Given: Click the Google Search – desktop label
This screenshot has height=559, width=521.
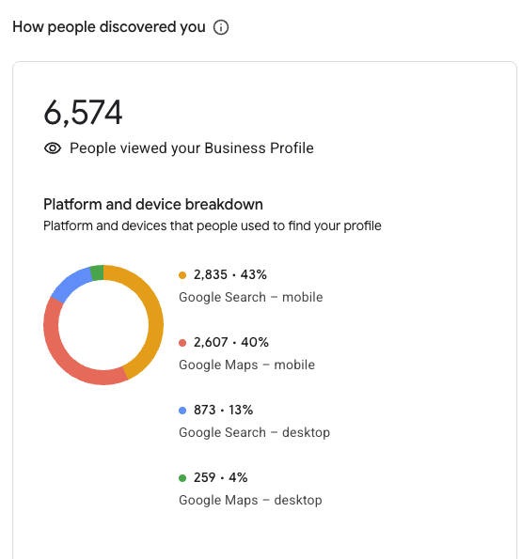Looking at the screenshot, I should tap(254, 432).
